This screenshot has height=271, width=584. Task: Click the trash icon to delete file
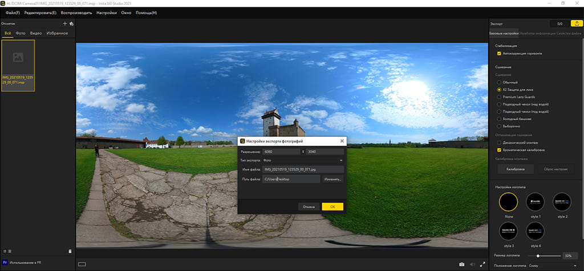pyautogui.click(x=70, y=250)
